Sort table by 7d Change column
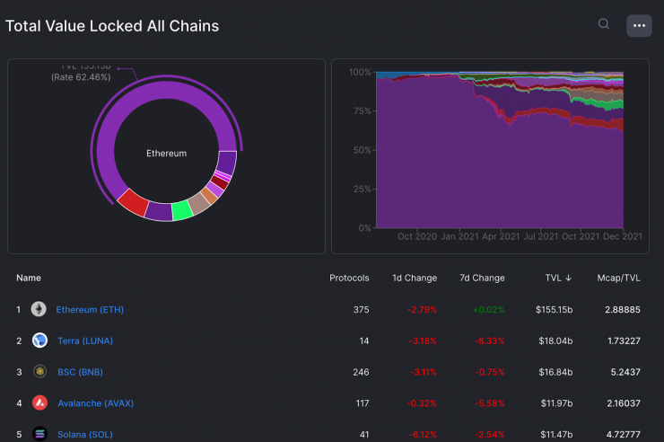Viewport: 664px width, 442px height. click(483, 278)
